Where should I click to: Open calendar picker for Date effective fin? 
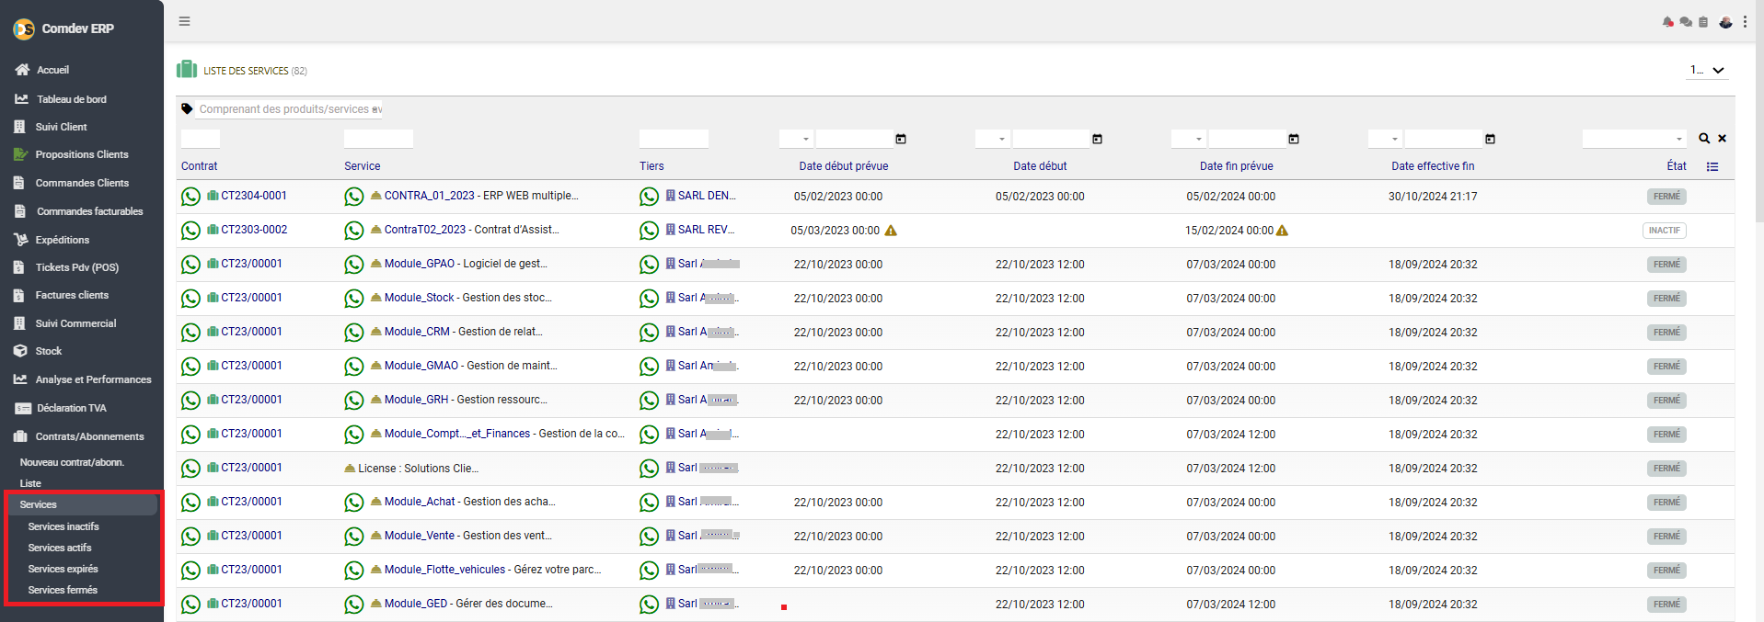pos(1490,139)
